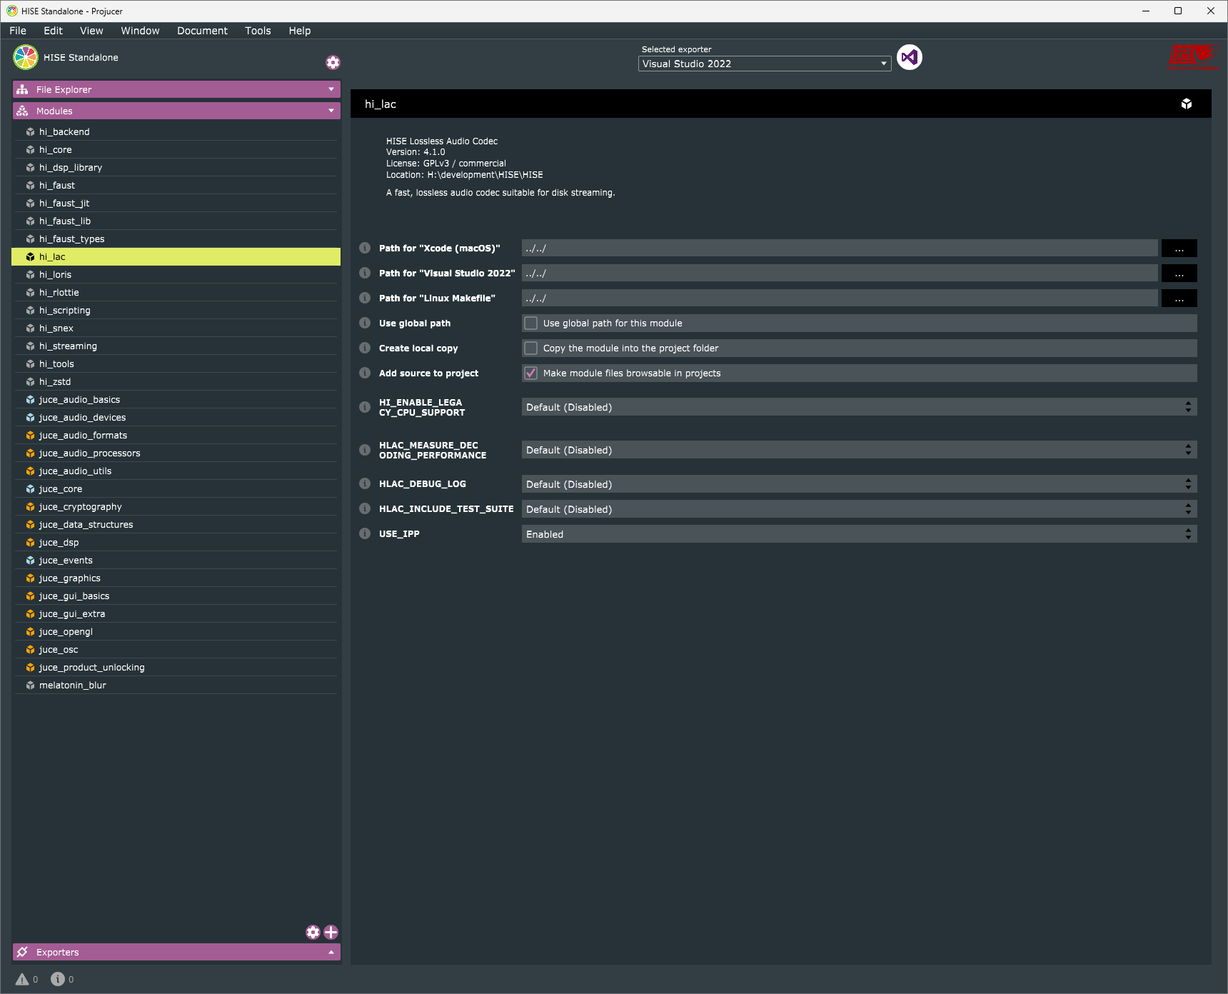Select hi_faust_jit module
1228x994 pixels.
[176, 204]
